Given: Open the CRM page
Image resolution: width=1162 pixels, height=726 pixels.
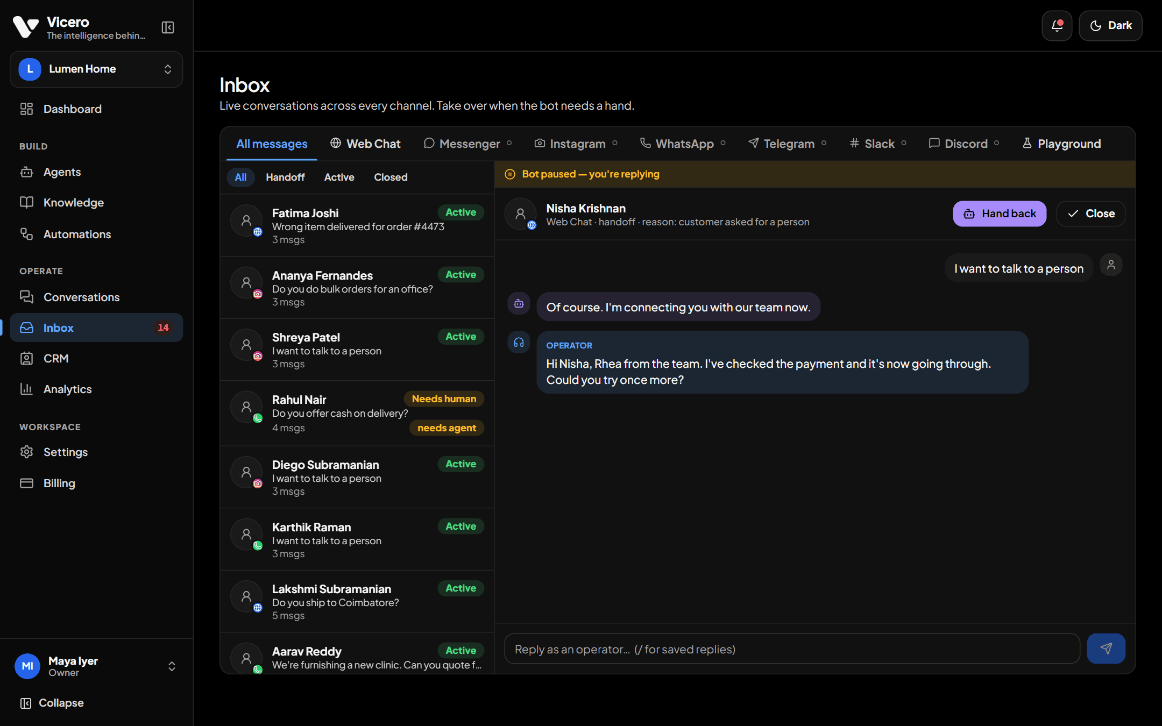Looking at the screenshot, I should click(96, 359).
